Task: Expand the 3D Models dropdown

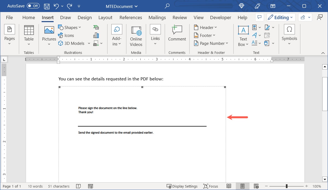Action: (x=89, y=43)
